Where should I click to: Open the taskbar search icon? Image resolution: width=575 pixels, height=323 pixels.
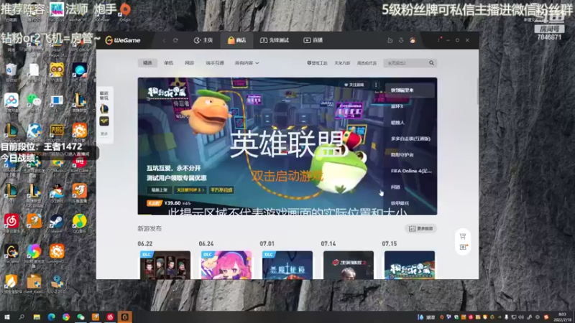tap(22, 317)
